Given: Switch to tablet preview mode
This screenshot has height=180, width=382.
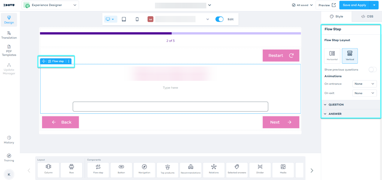Looking at the screenshot, I should click(x=124, y=19).
